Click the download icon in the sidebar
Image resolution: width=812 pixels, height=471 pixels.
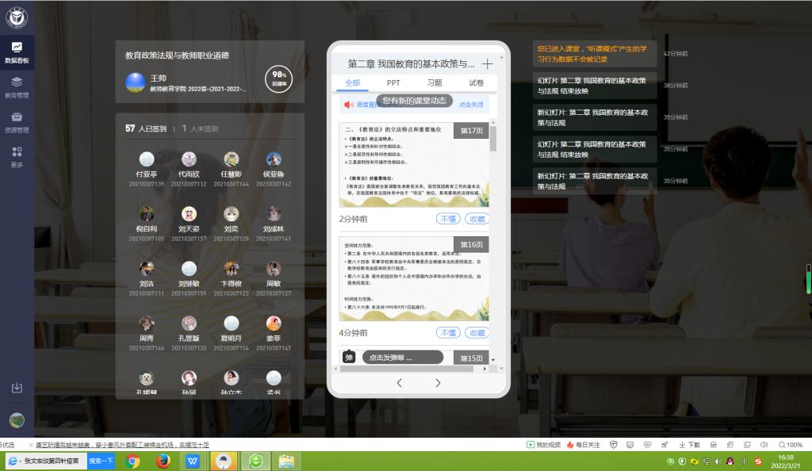click(17, 388)
